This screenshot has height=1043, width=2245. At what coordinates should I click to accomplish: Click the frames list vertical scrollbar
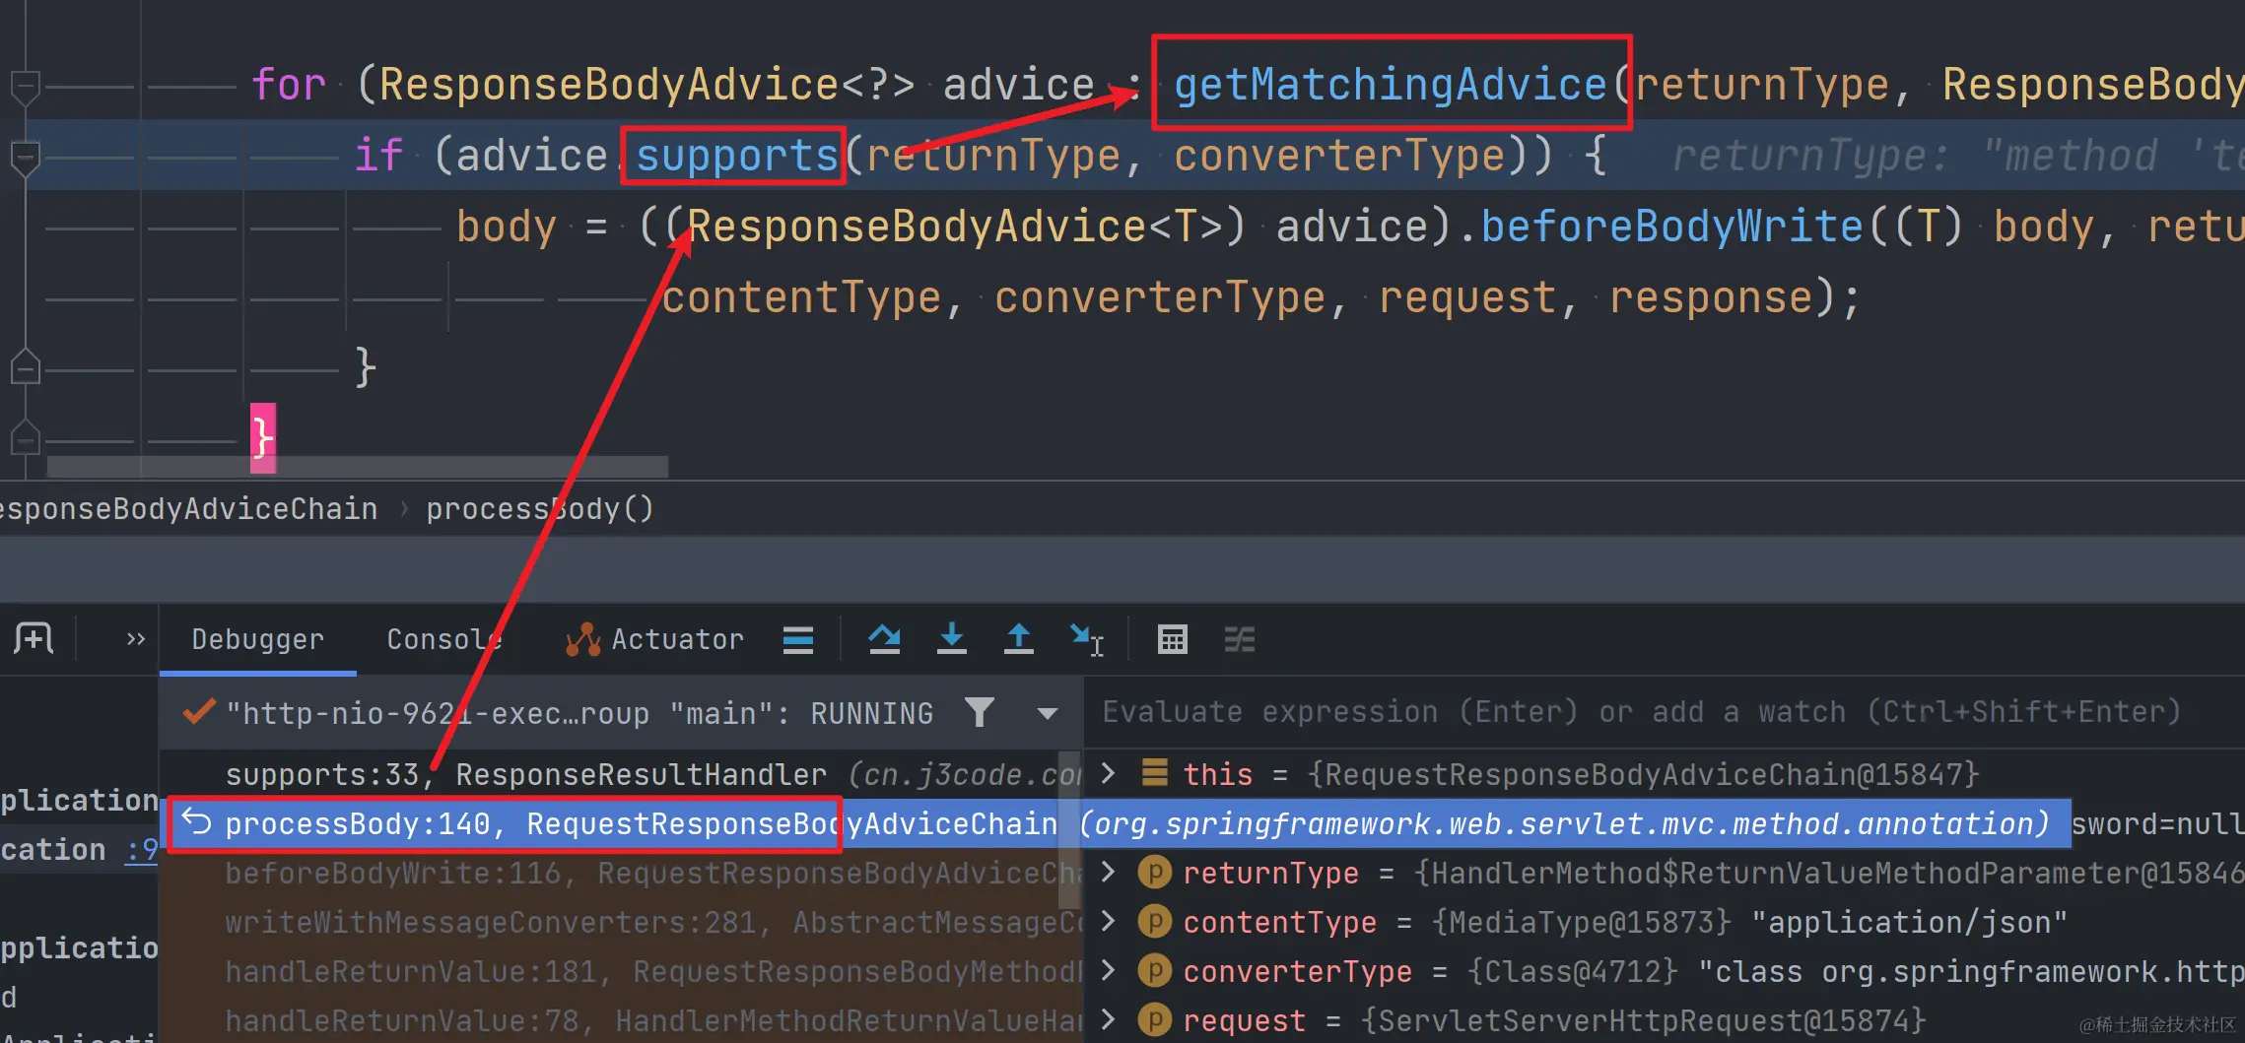[1069, 829]
